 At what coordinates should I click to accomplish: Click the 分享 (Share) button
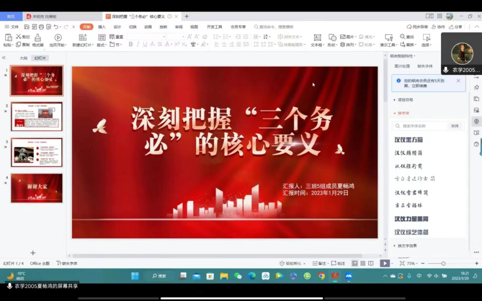[455, 27]
